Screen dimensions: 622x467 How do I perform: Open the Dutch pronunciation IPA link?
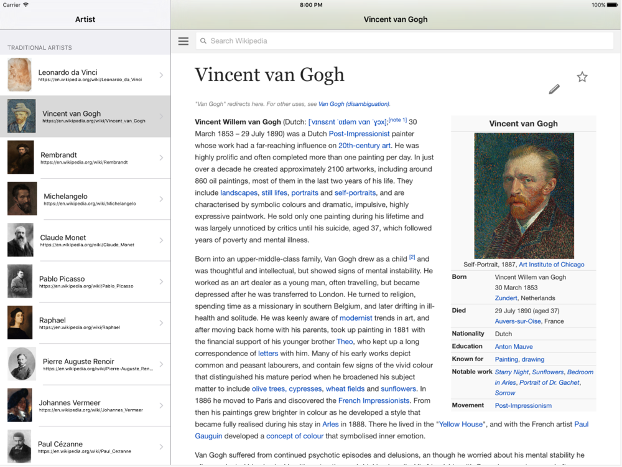[x=348, y=122]
